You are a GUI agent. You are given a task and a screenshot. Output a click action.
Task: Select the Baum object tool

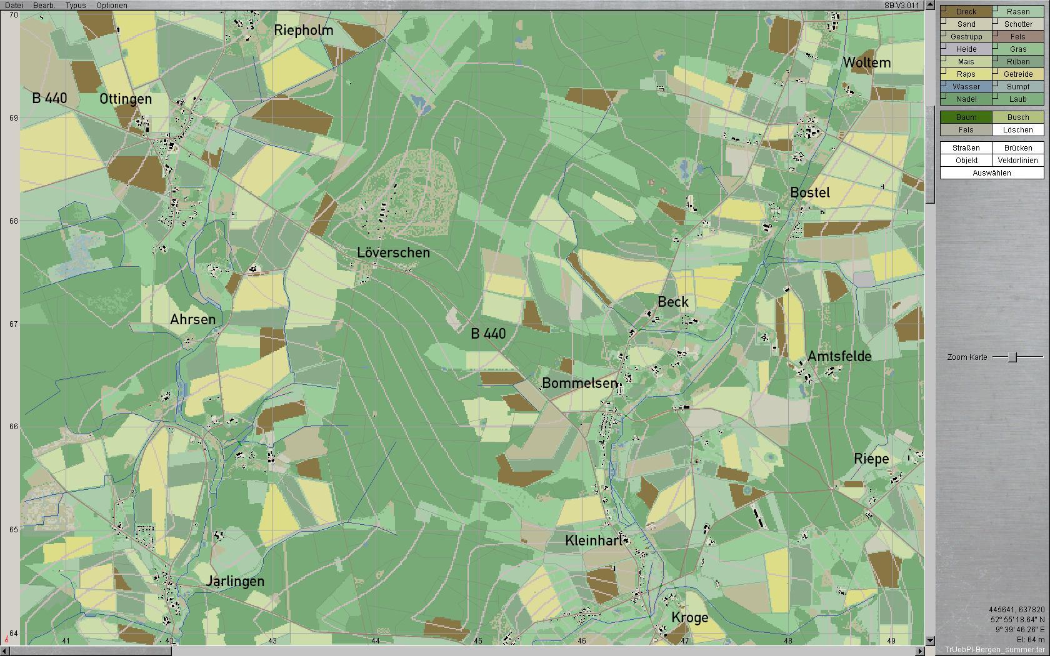coord(966,117)
